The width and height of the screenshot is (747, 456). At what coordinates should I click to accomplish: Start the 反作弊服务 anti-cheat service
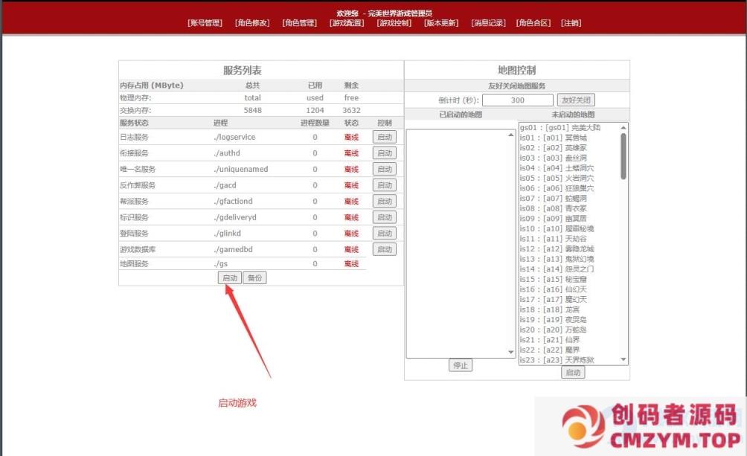tap(385, 185)
